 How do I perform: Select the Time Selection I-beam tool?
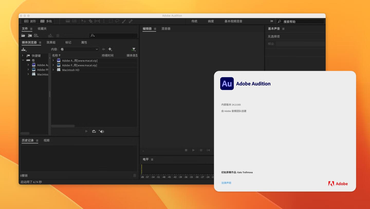coord(104,21)
